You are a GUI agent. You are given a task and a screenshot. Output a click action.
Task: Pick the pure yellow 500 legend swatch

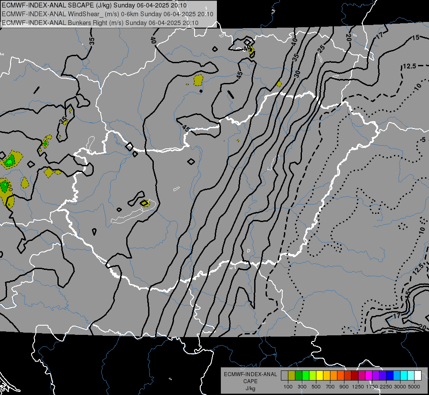point(319,376)
